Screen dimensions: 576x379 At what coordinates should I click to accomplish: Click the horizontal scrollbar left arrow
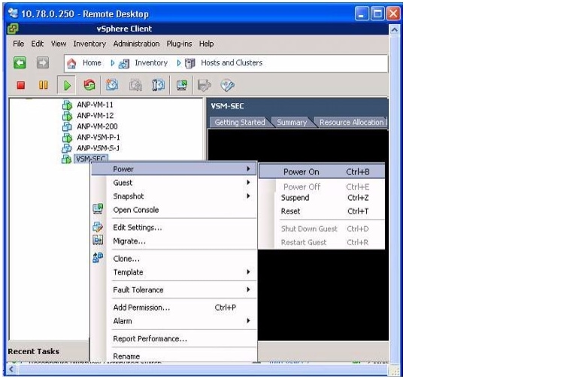pyautogui.click(x=11, y=369)
